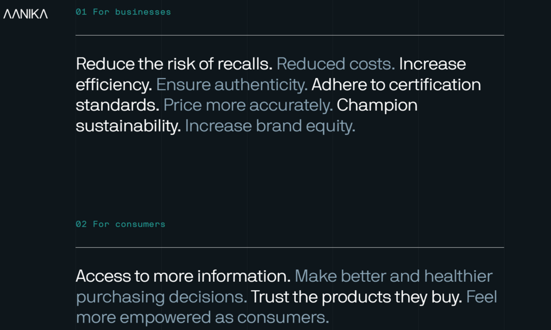Click 'Feel more empowered as consumers.' text
This screenshot has height=330, width=551.
[x=203, y=318]
